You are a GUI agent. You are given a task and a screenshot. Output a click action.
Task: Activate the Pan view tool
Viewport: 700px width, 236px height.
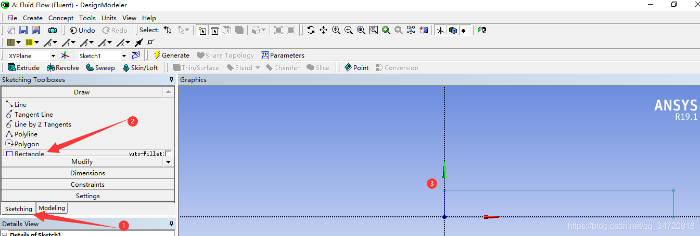click(323, 30)
